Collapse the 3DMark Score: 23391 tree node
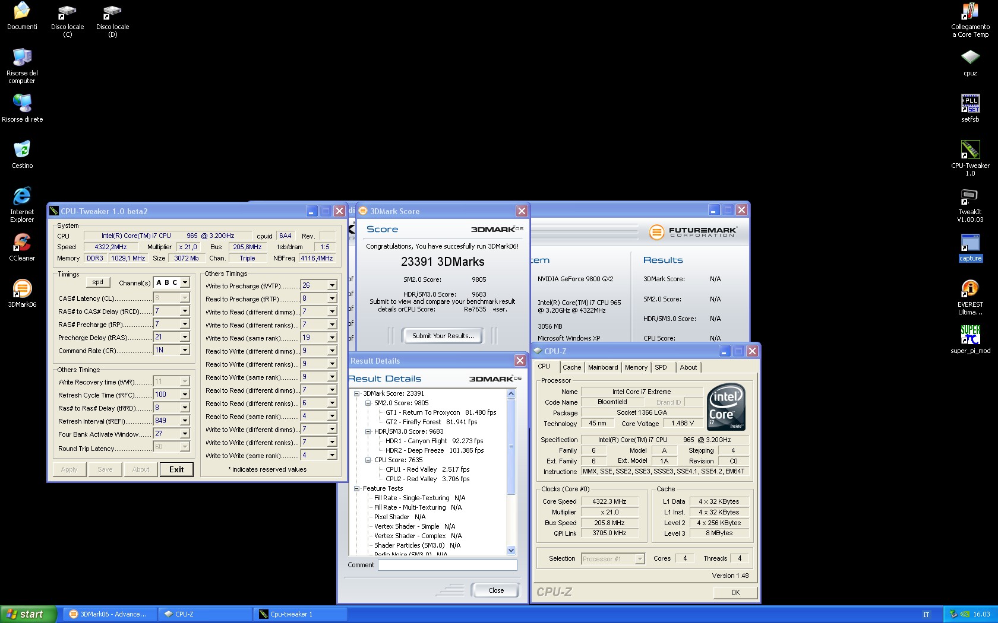 (356, 393)
